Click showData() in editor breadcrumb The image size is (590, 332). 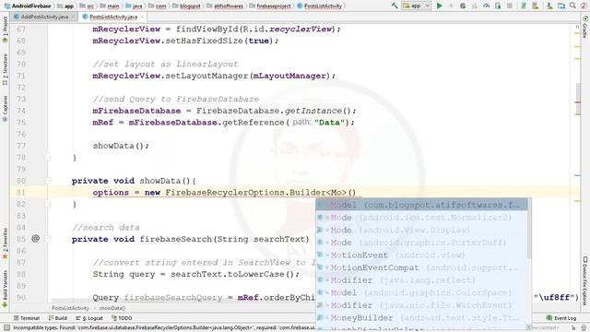tap(112, 308)
